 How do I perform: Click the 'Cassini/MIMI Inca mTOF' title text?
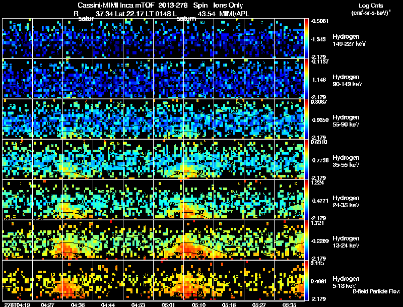[116, 6]
